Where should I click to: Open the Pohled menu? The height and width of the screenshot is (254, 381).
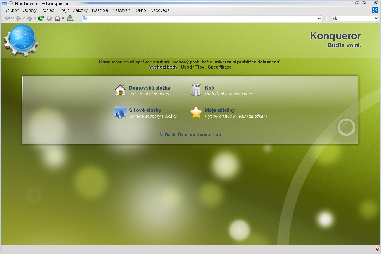click(48, 10)
